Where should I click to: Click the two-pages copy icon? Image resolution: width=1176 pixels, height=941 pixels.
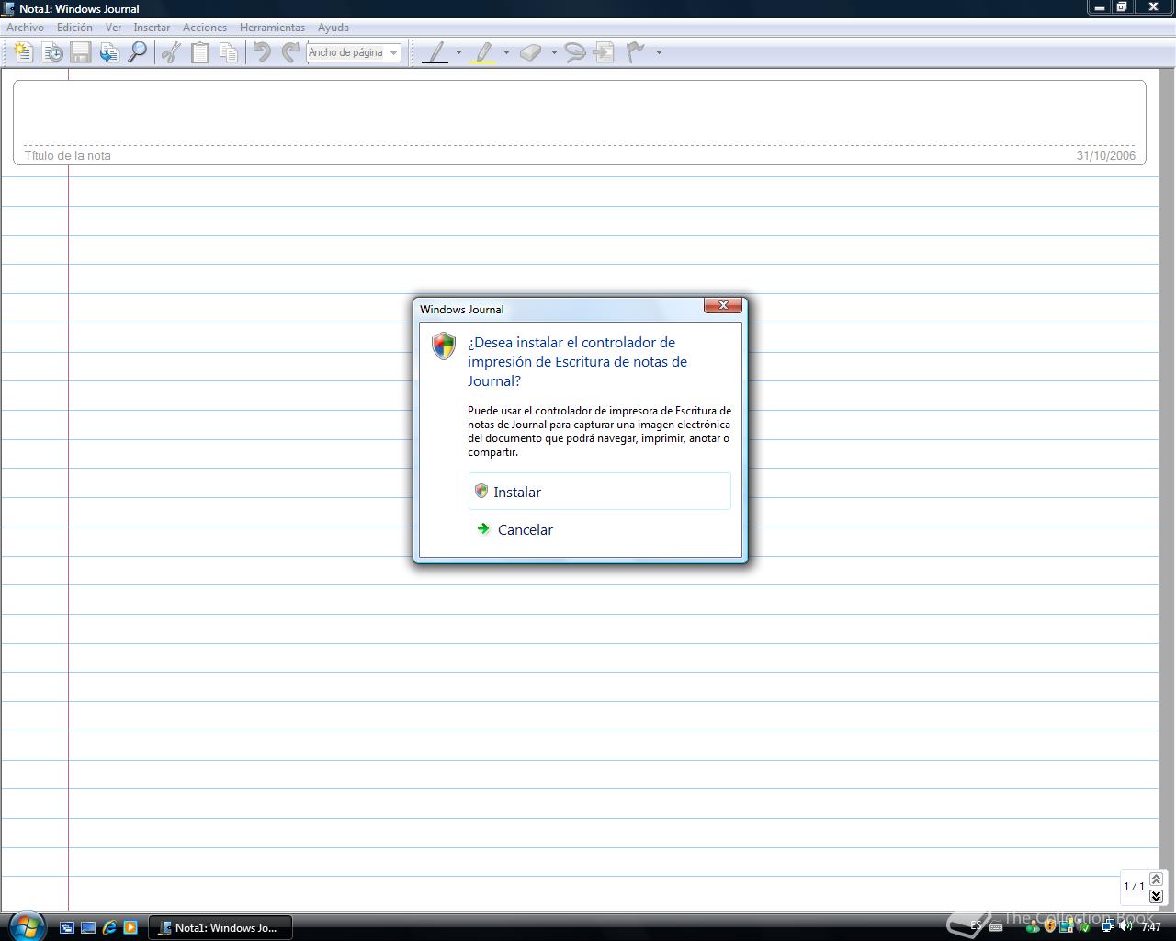coord(229,52)
